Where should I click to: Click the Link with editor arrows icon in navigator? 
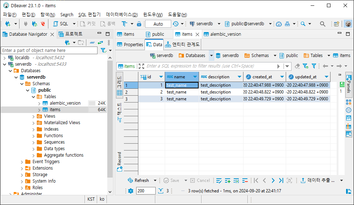pyautogui.click(x=100, y=42)
